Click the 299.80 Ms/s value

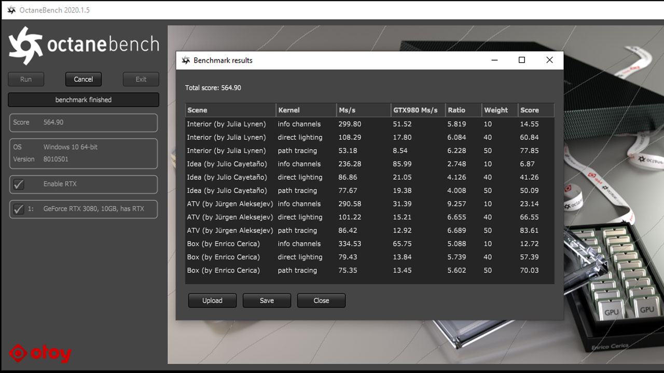click(350, 124)
